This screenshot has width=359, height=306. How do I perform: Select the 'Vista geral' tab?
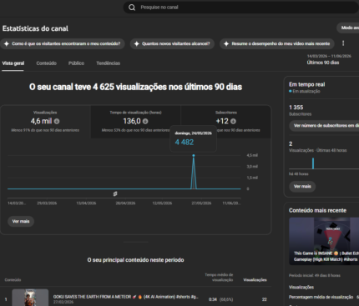tap(13, 63)
